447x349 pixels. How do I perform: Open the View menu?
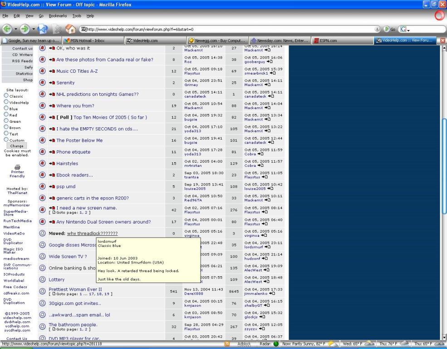pyautogui.click(x=29, y=16)
